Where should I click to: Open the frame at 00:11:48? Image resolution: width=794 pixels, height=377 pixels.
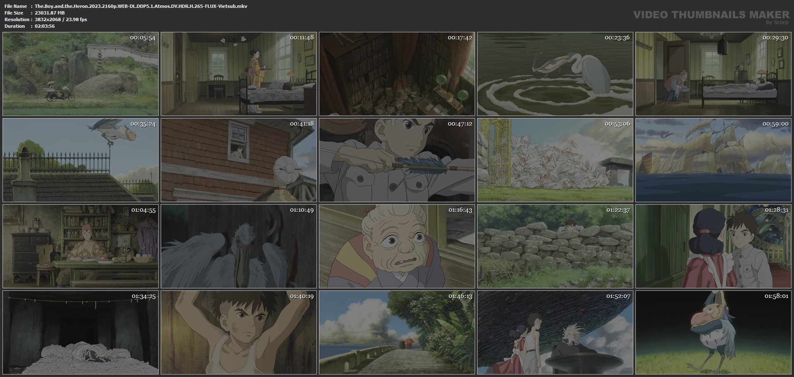(239, 74)
